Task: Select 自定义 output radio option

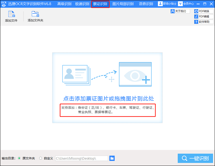Action: (41, 158)
